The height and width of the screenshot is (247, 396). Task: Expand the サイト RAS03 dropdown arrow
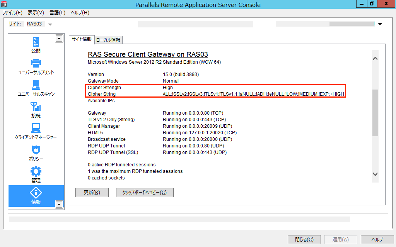coord(50,24)
